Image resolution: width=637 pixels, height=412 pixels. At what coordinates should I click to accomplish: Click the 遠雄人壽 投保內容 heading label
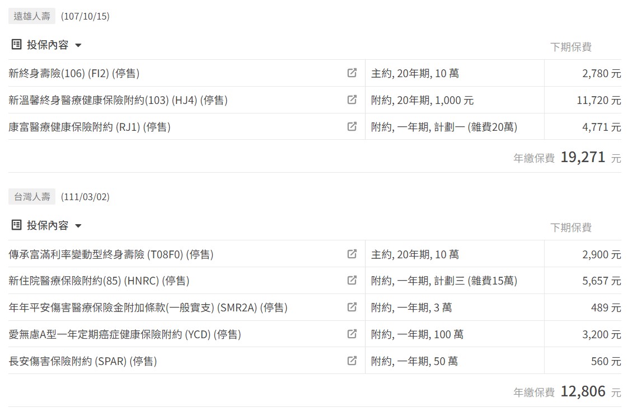point(48,45)
